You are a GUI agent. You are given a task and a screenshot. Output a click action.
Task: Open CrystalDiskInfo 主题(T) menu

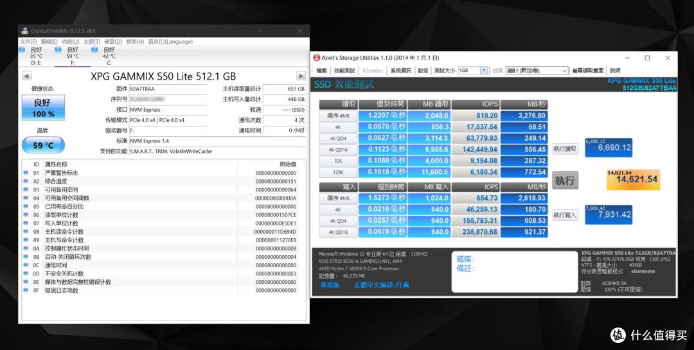click(x=92, y=42)
